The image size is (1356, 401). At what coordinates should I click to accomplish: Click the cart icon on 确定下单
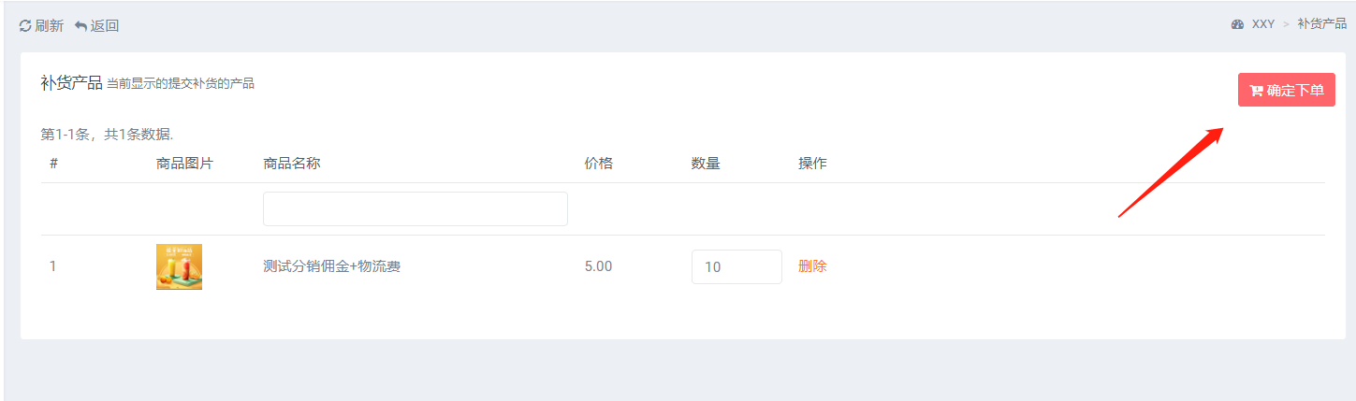pos(1256,91)
